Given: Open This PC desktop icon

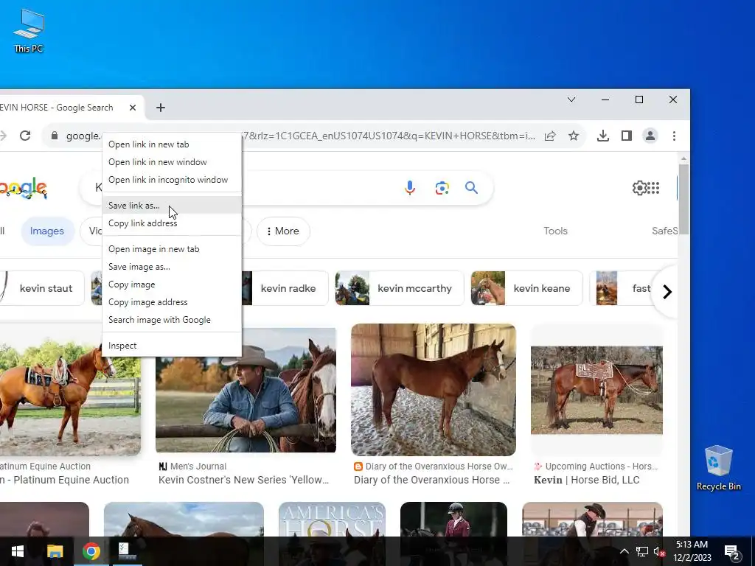Looking at the screenshot, I should [x=29, y=31].
